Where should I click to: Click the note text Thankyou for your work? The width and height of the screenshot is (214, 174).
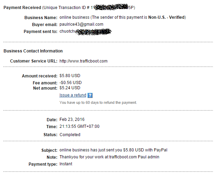109,157
